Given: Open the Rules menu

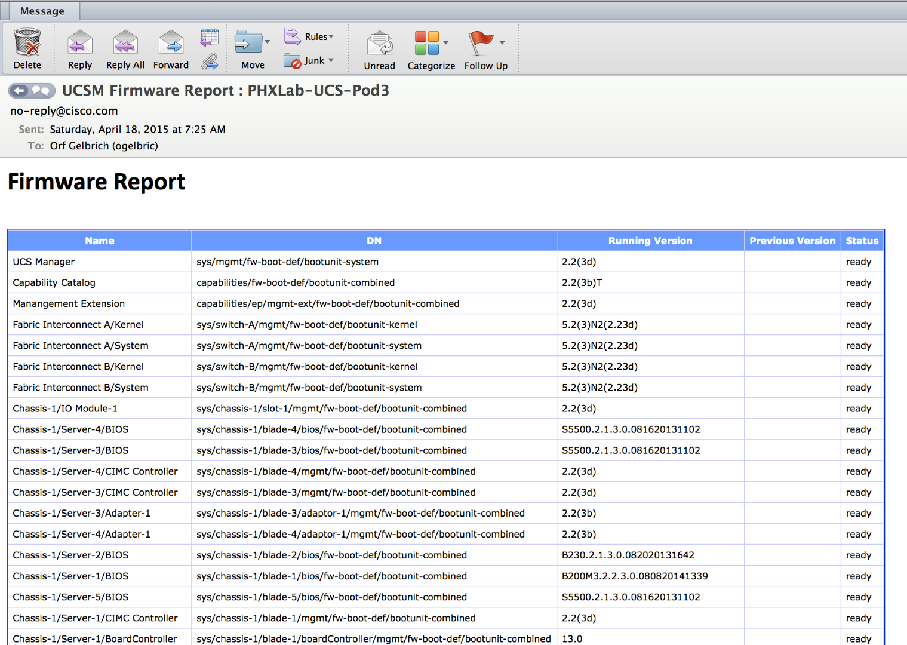Looking at the screenshot, I should pos(309,36).
